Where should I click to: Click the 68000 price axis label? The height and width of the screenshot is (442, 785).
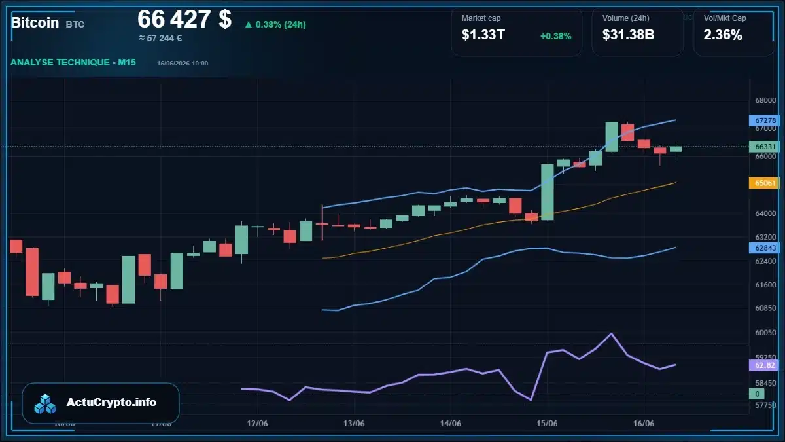(x=765, y=100)
